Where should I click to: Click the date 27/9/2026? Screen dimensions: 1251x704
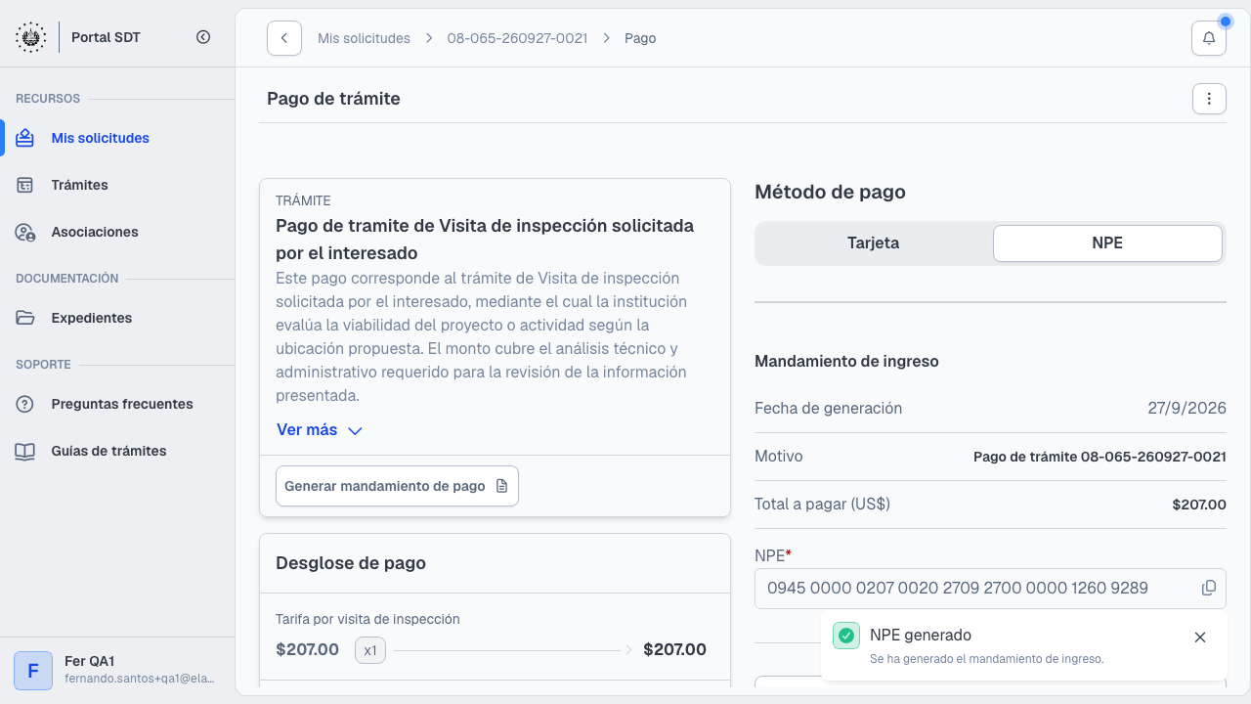click(1186, 409)
